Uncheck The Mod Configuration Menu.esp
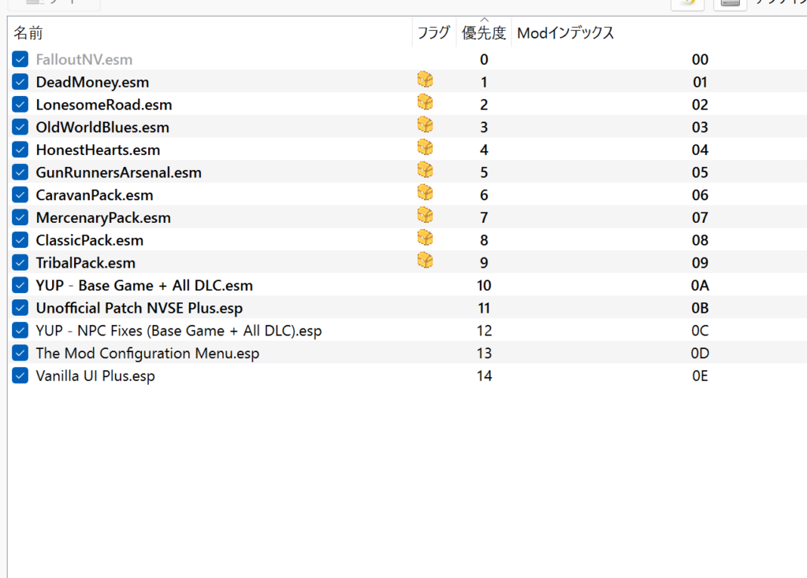The height and width of the screenshot is (578, 807). pyautogui.click(x=20, y=354)
